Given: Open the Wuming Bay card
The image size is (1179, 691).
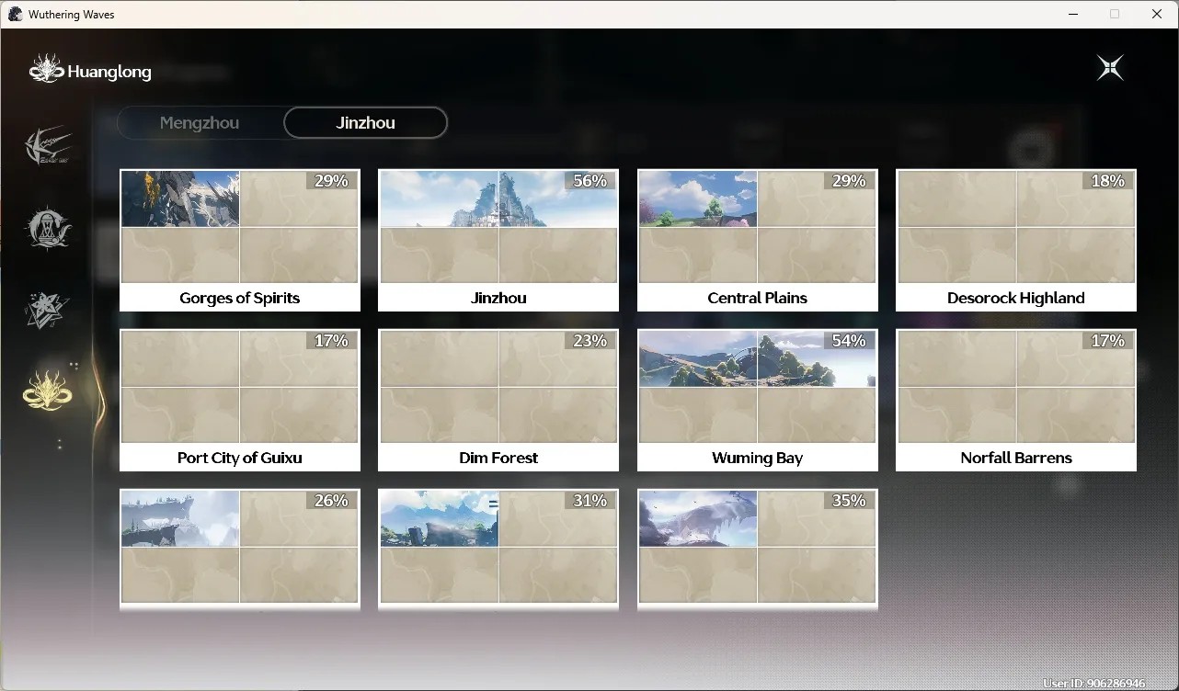Looking at the screenshot, I should (x=758, y=401).
